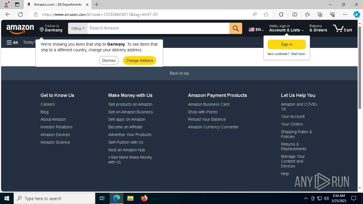The image size is (363, 204).
Task: Open Copilot sidebar
Action: [356, 14]
